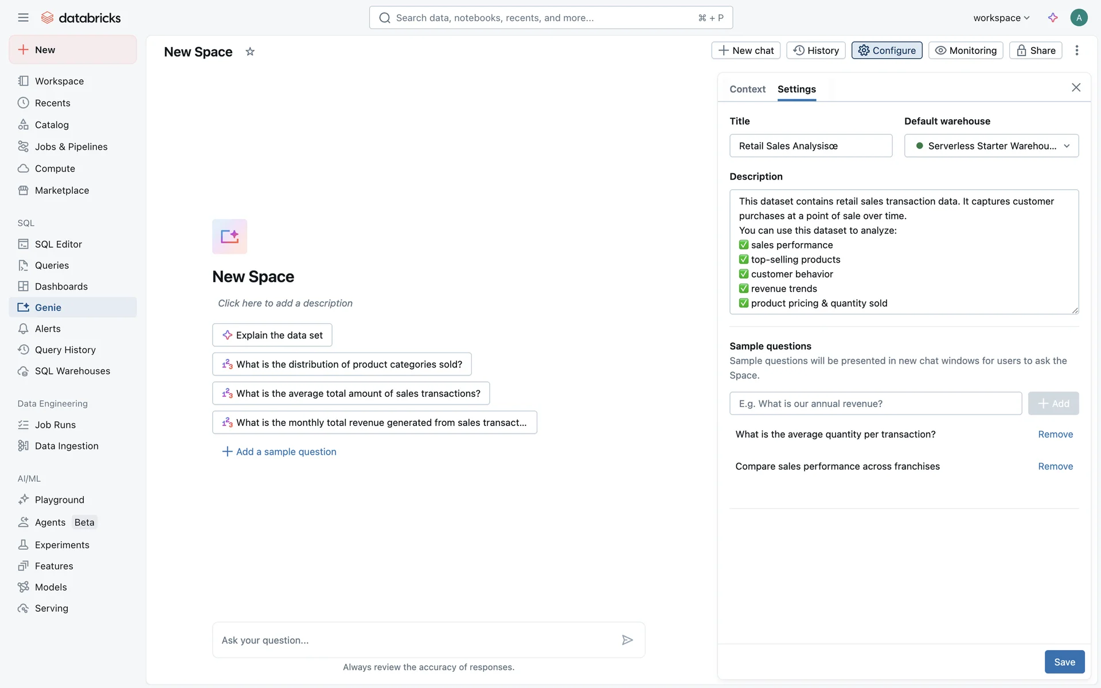Remove the franchises comparison sample question
The height and width of the screenshot is (688, 1101).
1055,466
